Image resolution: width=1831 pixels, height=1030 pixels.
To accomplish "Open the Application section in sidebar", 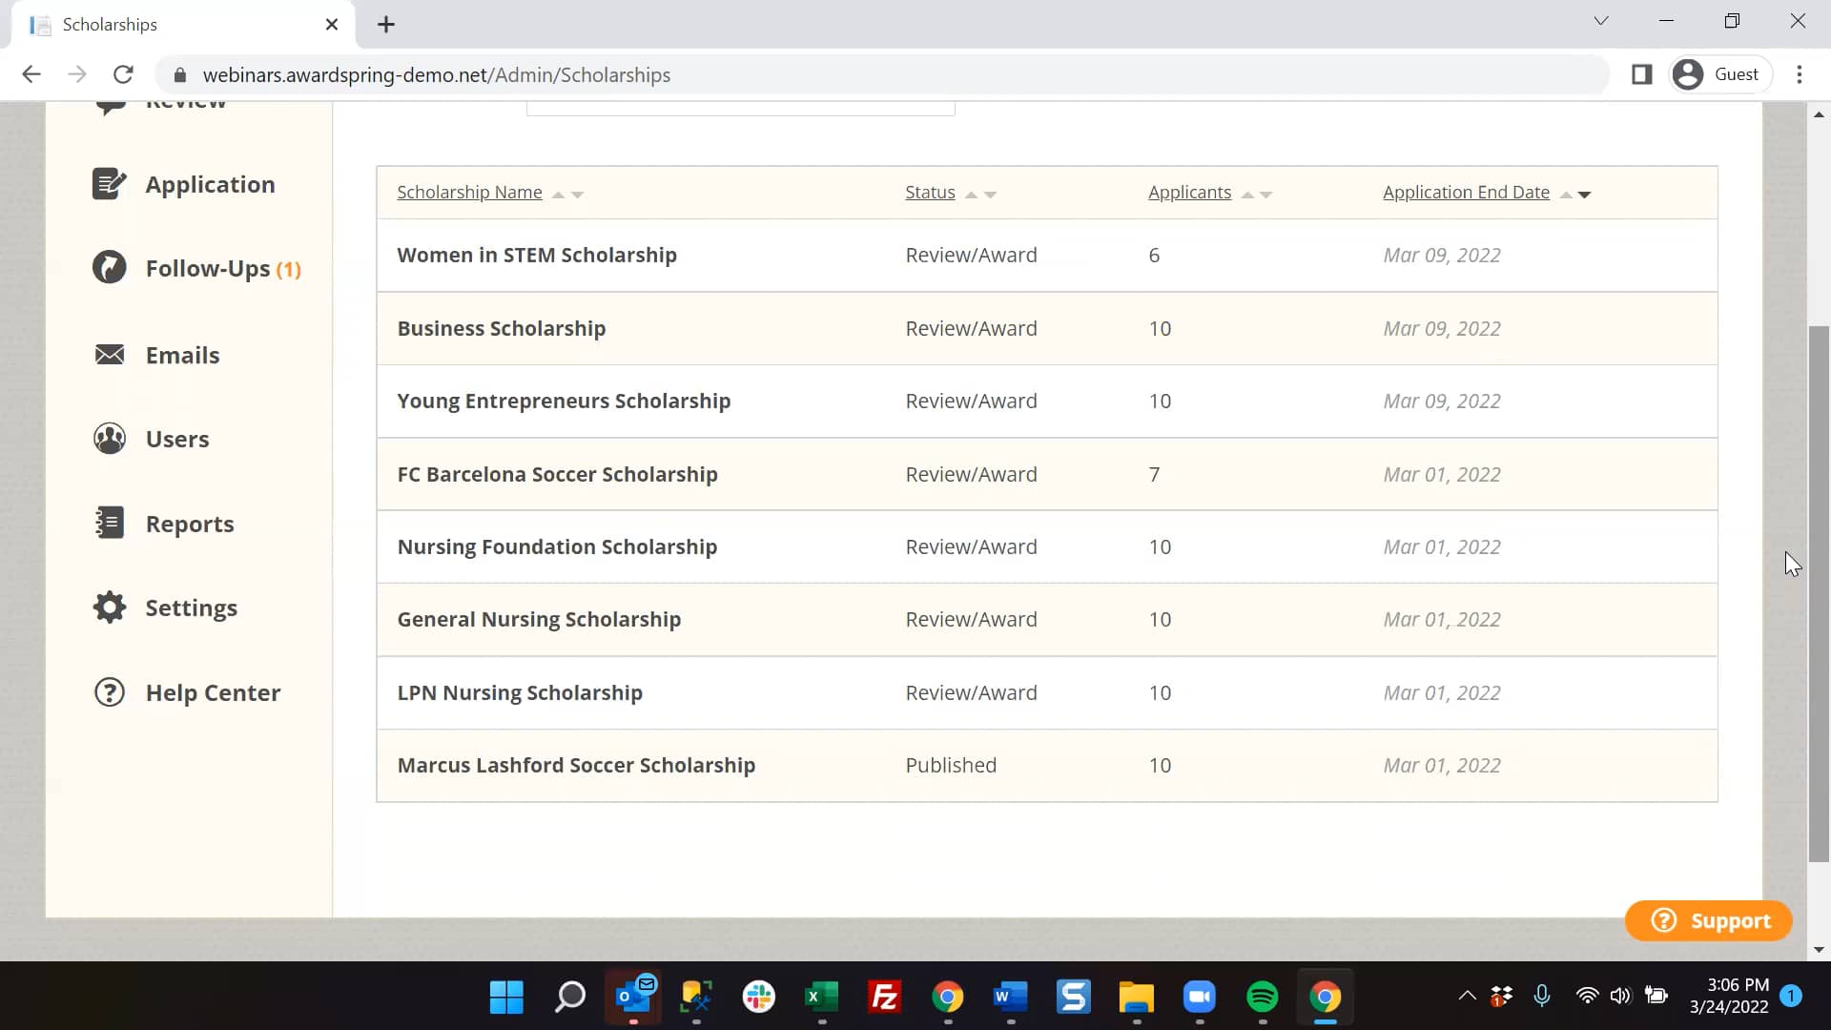I will point(110,183).
